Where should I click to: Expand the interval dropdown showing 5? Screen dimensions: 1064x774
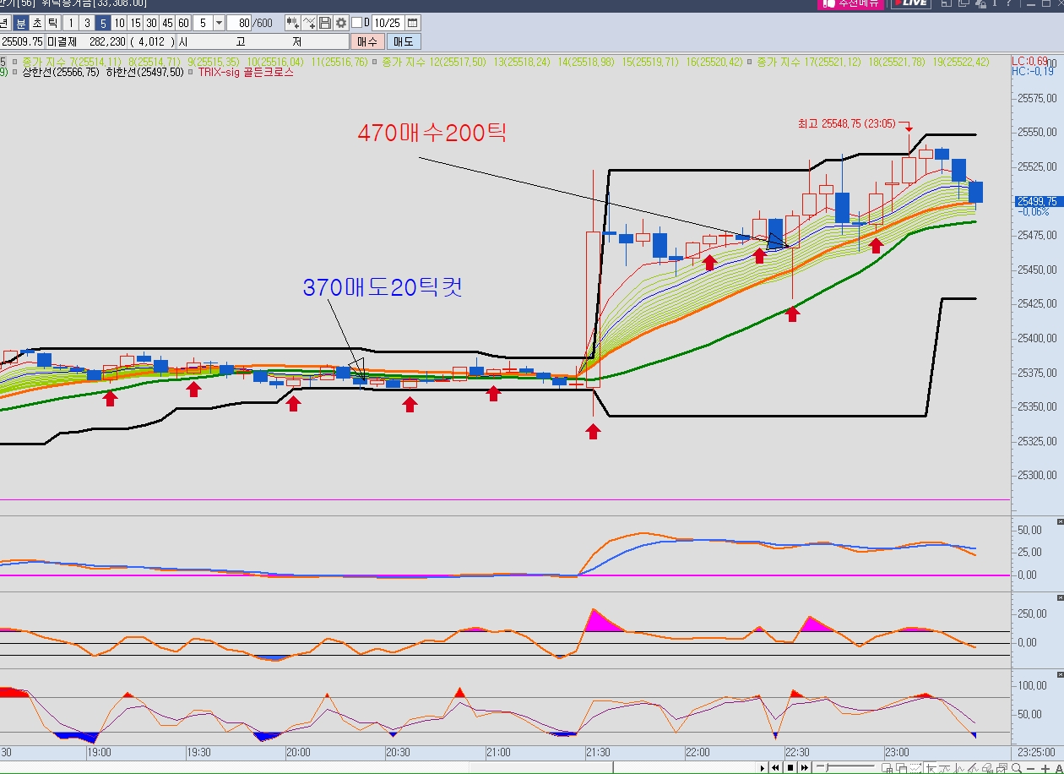pyautogui.click(x=220, y=23)
